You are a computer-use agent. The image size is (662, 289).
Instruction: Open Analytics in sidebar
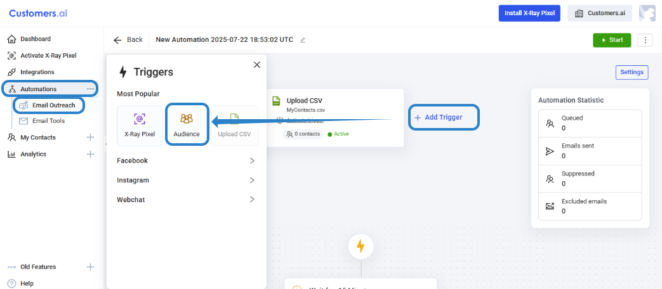point(34,154)
